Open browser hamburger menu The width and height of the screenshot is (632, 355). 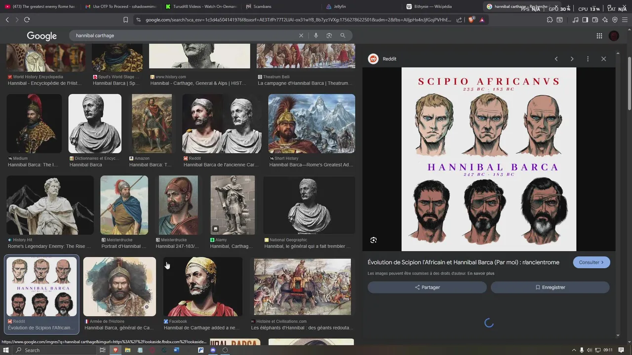pyautogui.click(x=625, y=20)
